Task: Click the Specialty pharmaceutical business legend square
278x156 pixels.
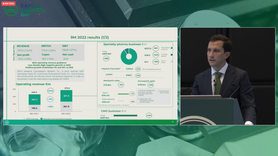Action: pyautogui.click(x=41, y=119)
